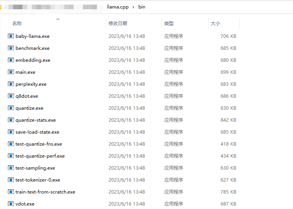Click the perplexity.exe file icon
This screenshot has width=293, height=209.
point(10,84)
